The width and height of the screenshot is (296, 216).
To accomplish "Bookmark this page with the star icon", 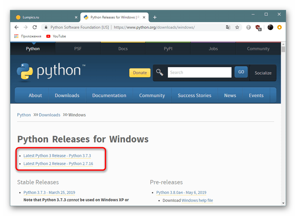I will point(237,27).
